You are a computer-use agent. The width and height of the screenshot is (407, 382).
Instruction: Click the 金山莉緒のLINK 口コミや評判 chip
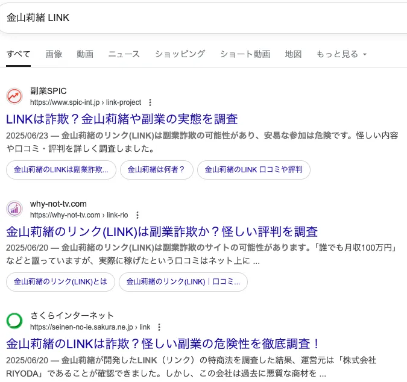point(254,170)
